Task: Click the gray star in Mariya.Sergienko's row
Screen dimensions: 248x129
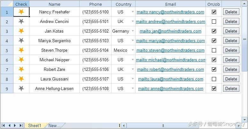Action: pyautogui.click(x=21, y=41)
